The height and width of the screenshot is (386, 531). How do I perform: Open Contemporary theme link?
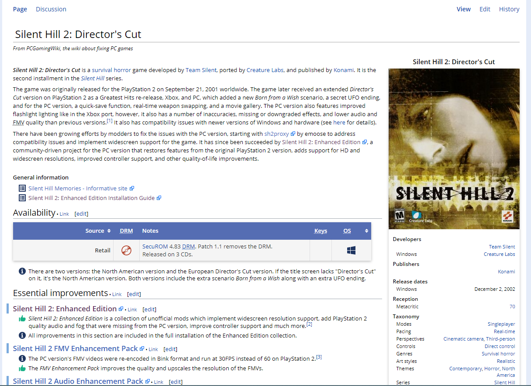click(x=465, y=369)
